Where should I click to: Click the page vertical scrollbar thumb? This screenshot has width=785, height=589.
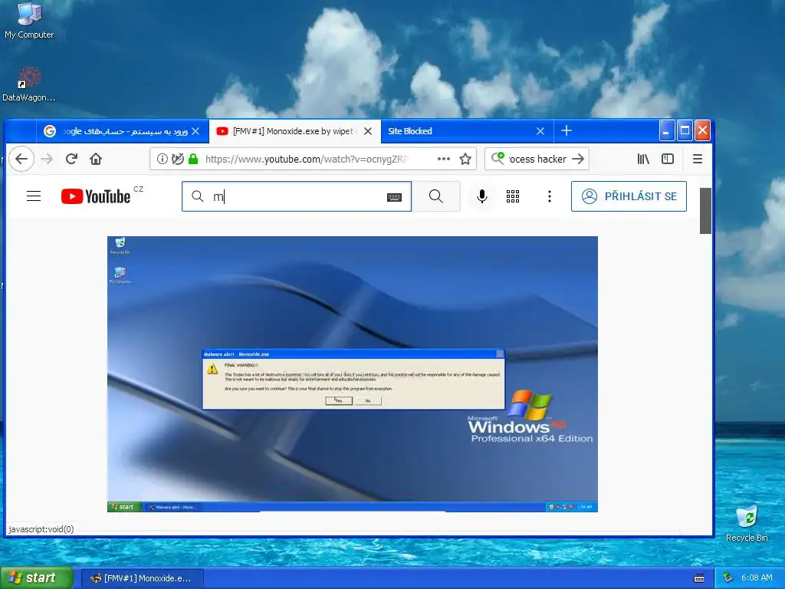pyautogui.click(x=705, y=211)
